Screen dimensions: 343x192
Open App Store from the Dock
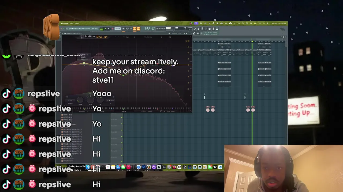pos(118,167)
